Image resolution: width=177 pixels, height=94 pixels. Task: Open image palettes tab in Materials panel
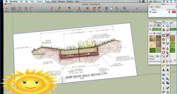tap(159, 25)
